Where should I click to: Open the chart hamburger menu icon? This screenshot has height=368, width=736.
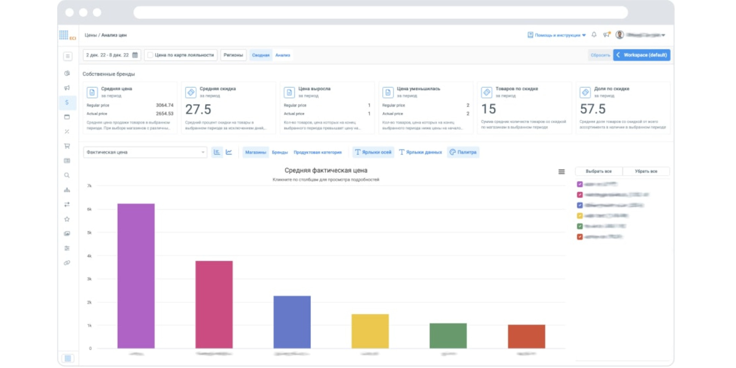point(561,172)
